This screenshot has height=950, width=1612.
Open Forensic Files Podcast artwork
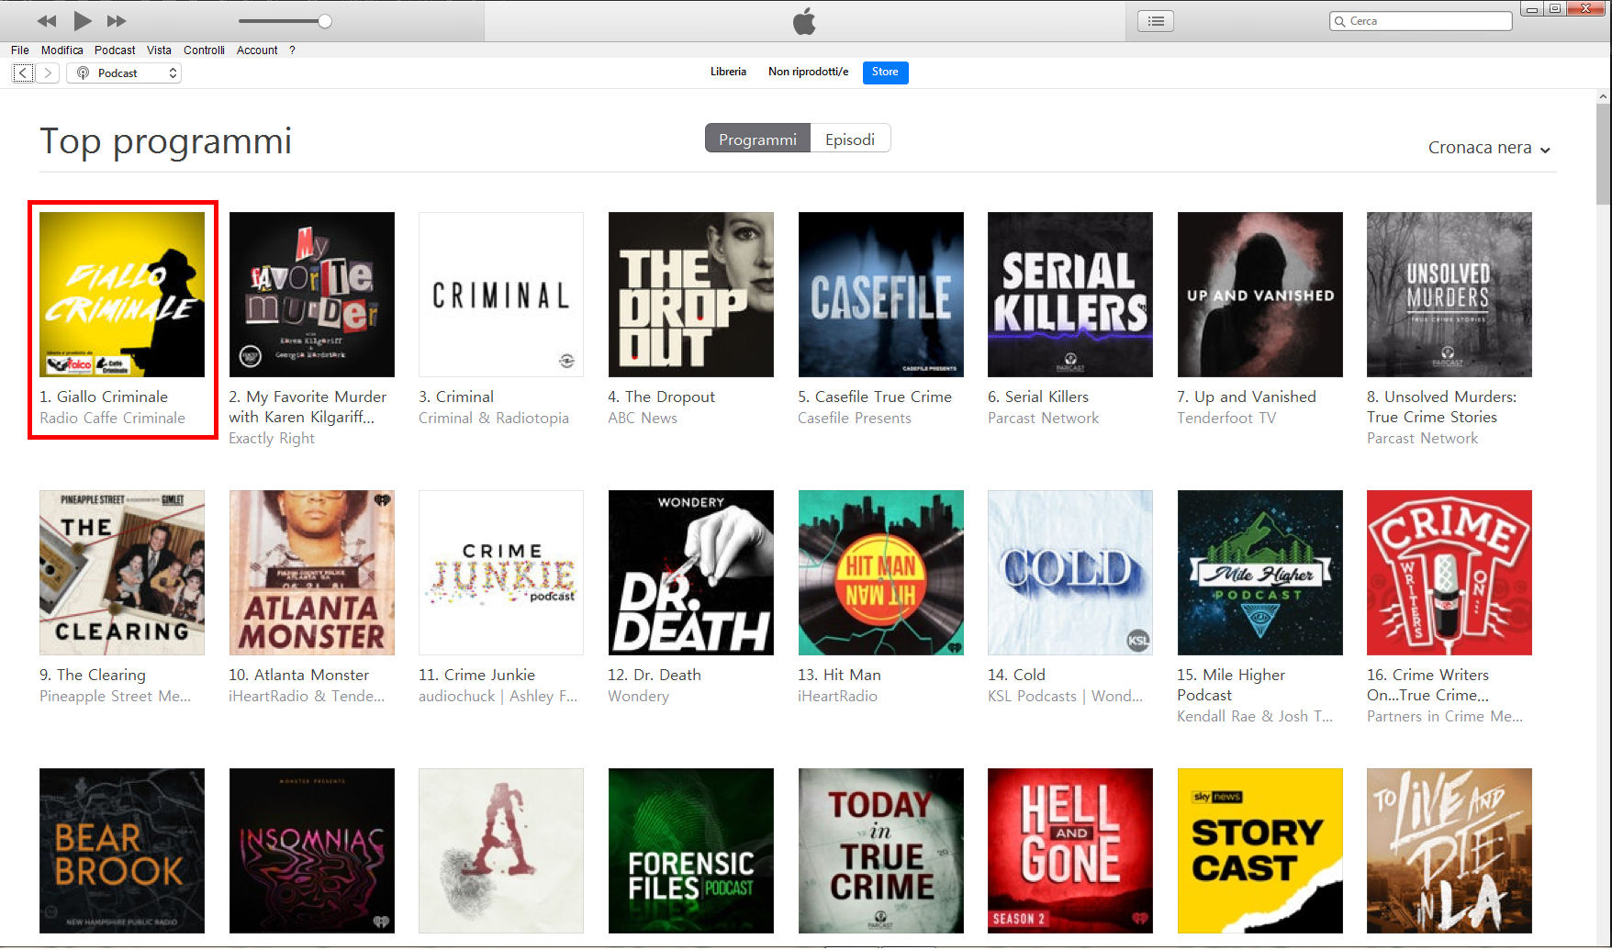click(x=691, y=851)
